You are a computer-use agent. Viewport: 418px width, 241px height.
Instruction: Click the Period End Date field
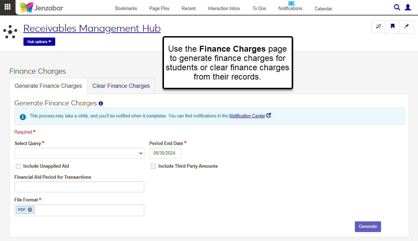(165, 153)
